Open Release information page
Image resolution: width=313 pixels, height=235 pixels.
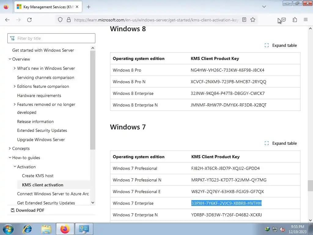(x=35, y=121)
